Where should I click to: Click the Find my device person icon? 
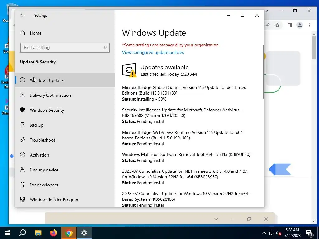click(22, 170)
